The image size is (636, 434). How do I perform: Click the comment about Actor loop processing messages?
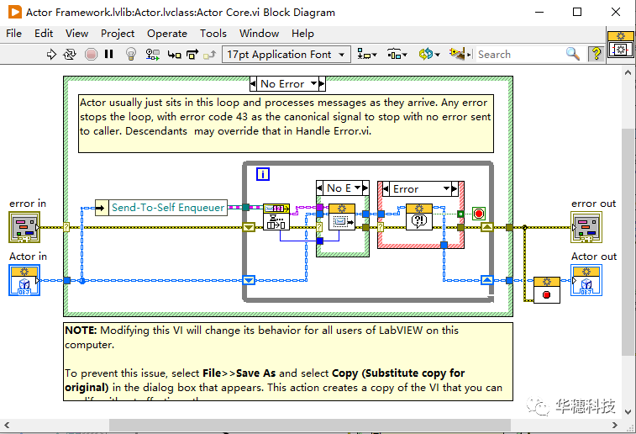coord(286,124)
